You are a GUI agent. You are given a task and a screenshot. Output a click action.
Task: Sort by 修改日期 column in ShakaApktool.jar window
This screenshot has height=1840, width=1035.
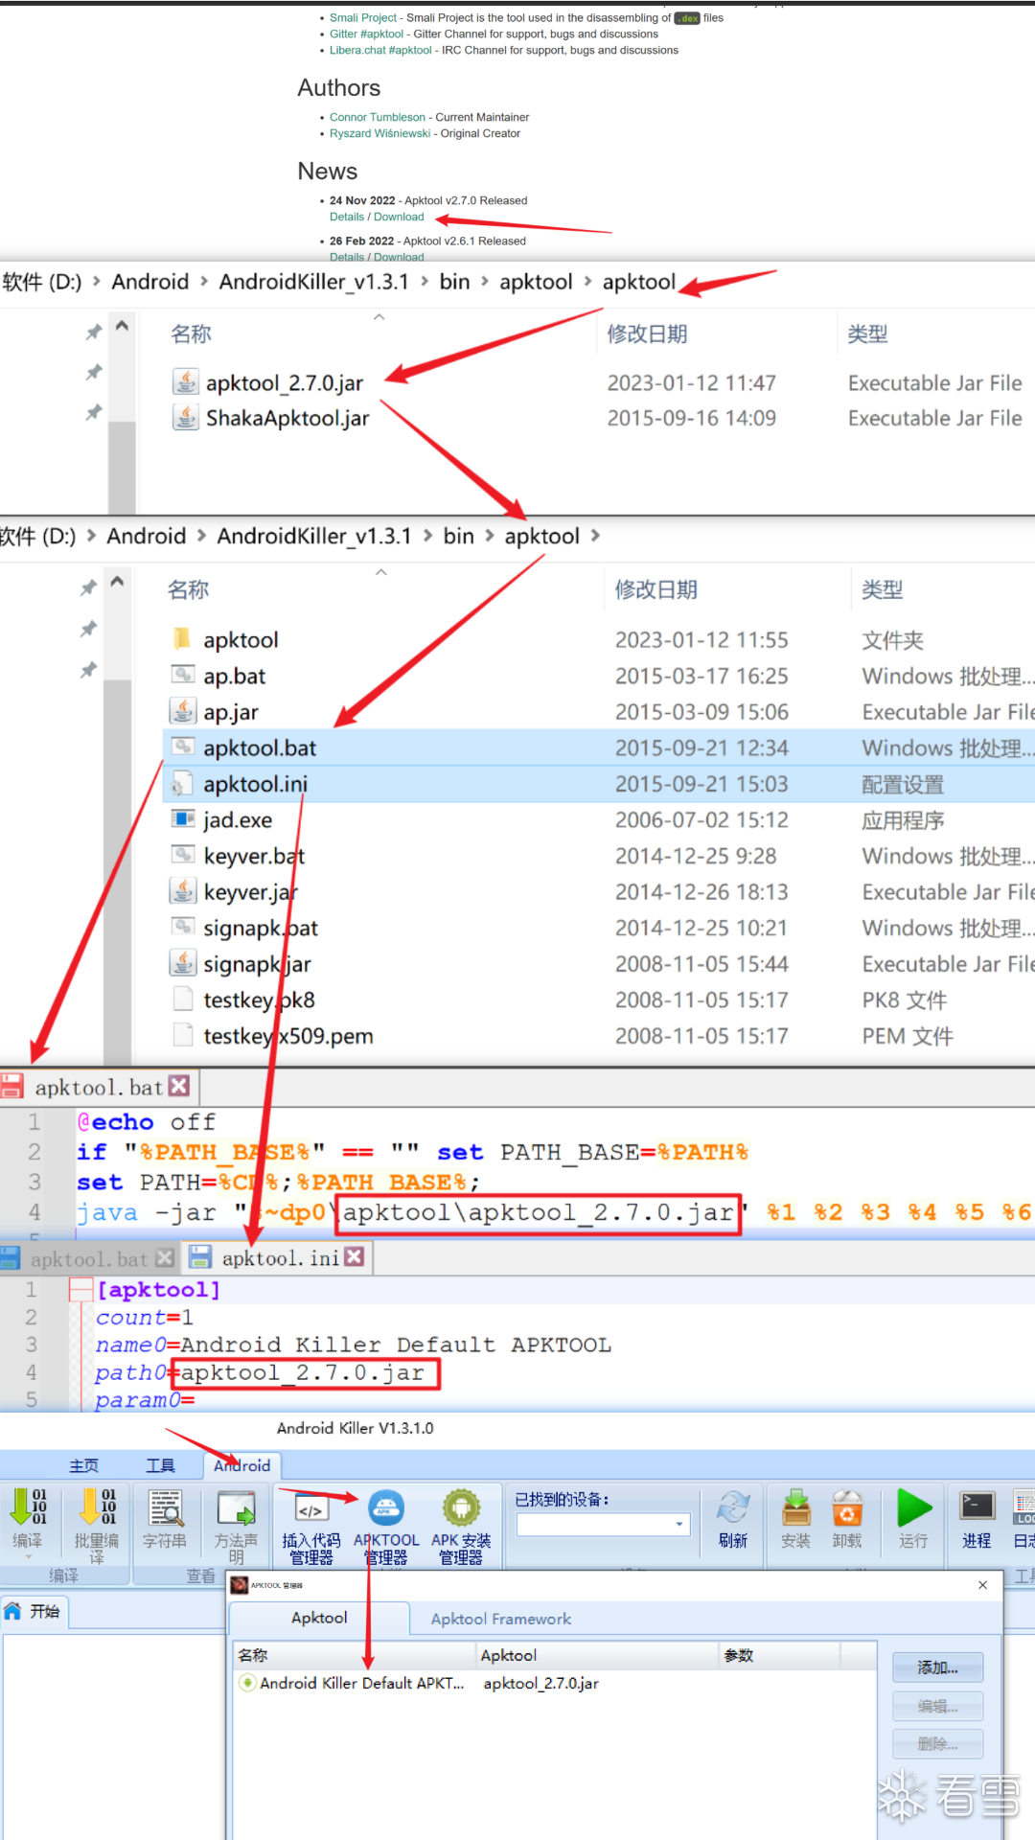(648, 333)
